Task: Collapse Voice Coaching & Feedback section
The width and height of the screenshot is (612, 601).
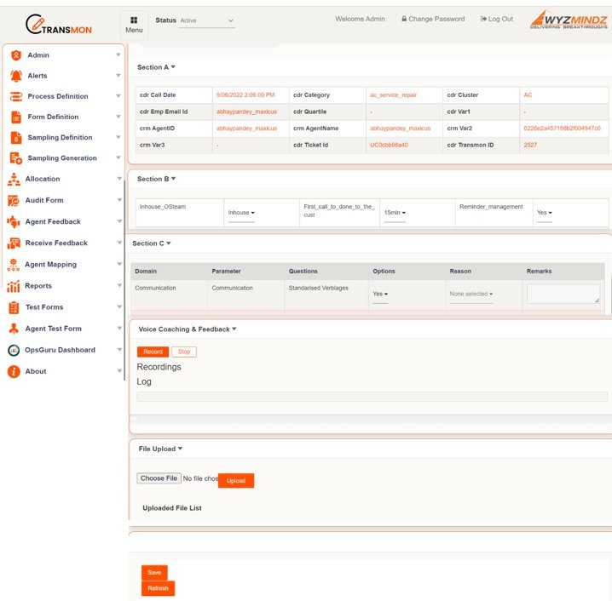Action: click(x=188, y=329)
